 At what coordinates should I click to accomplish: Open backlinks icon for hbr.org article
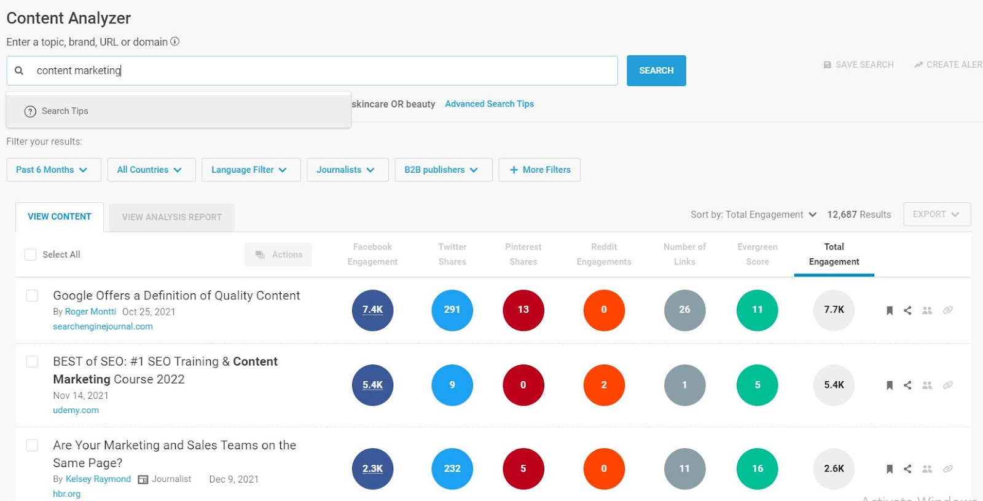[x=948, y=469]
